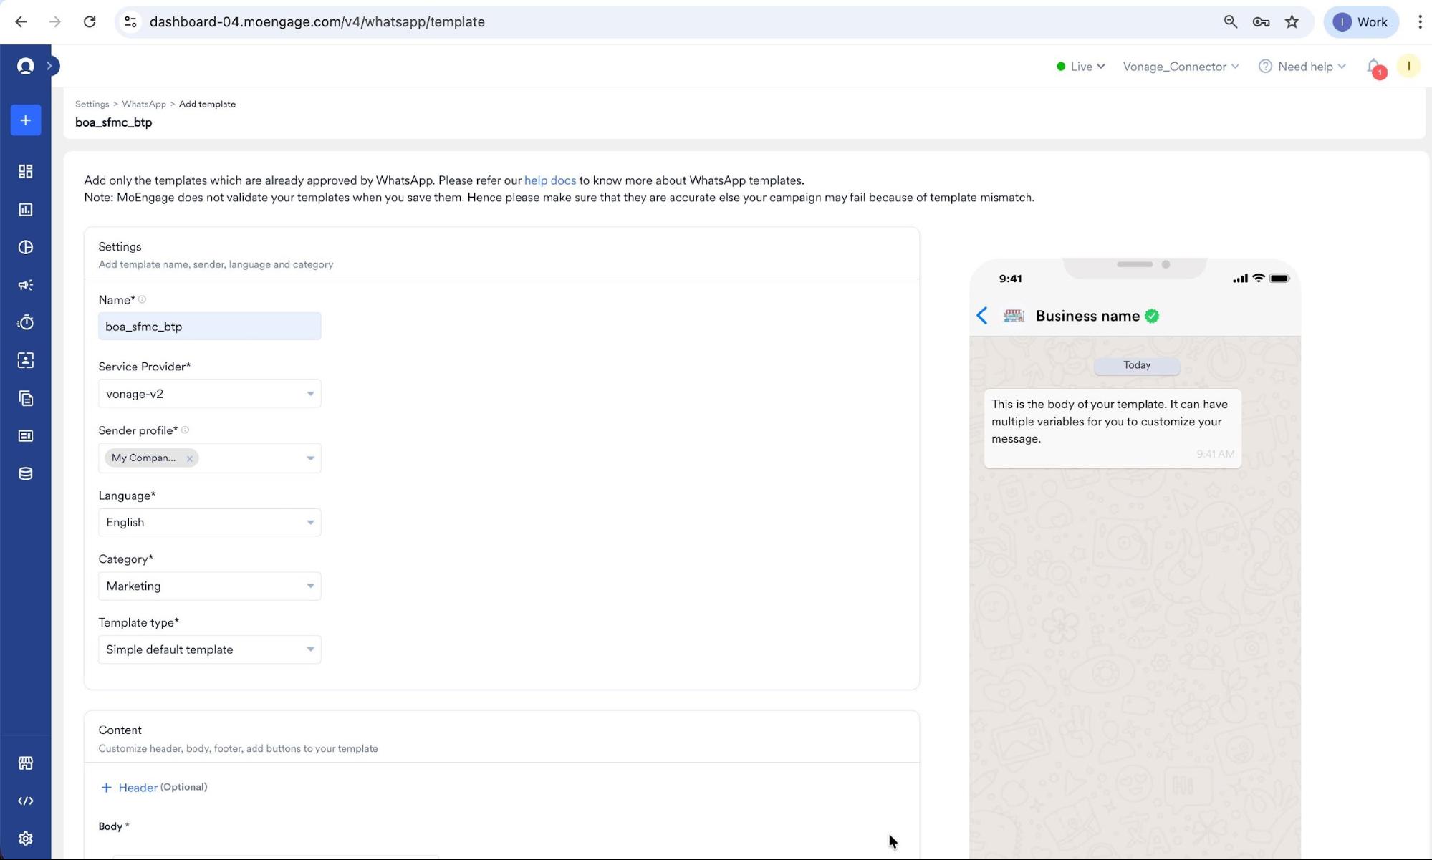Click the Name field info icon
1432x860 pixels.
point(142,299)
